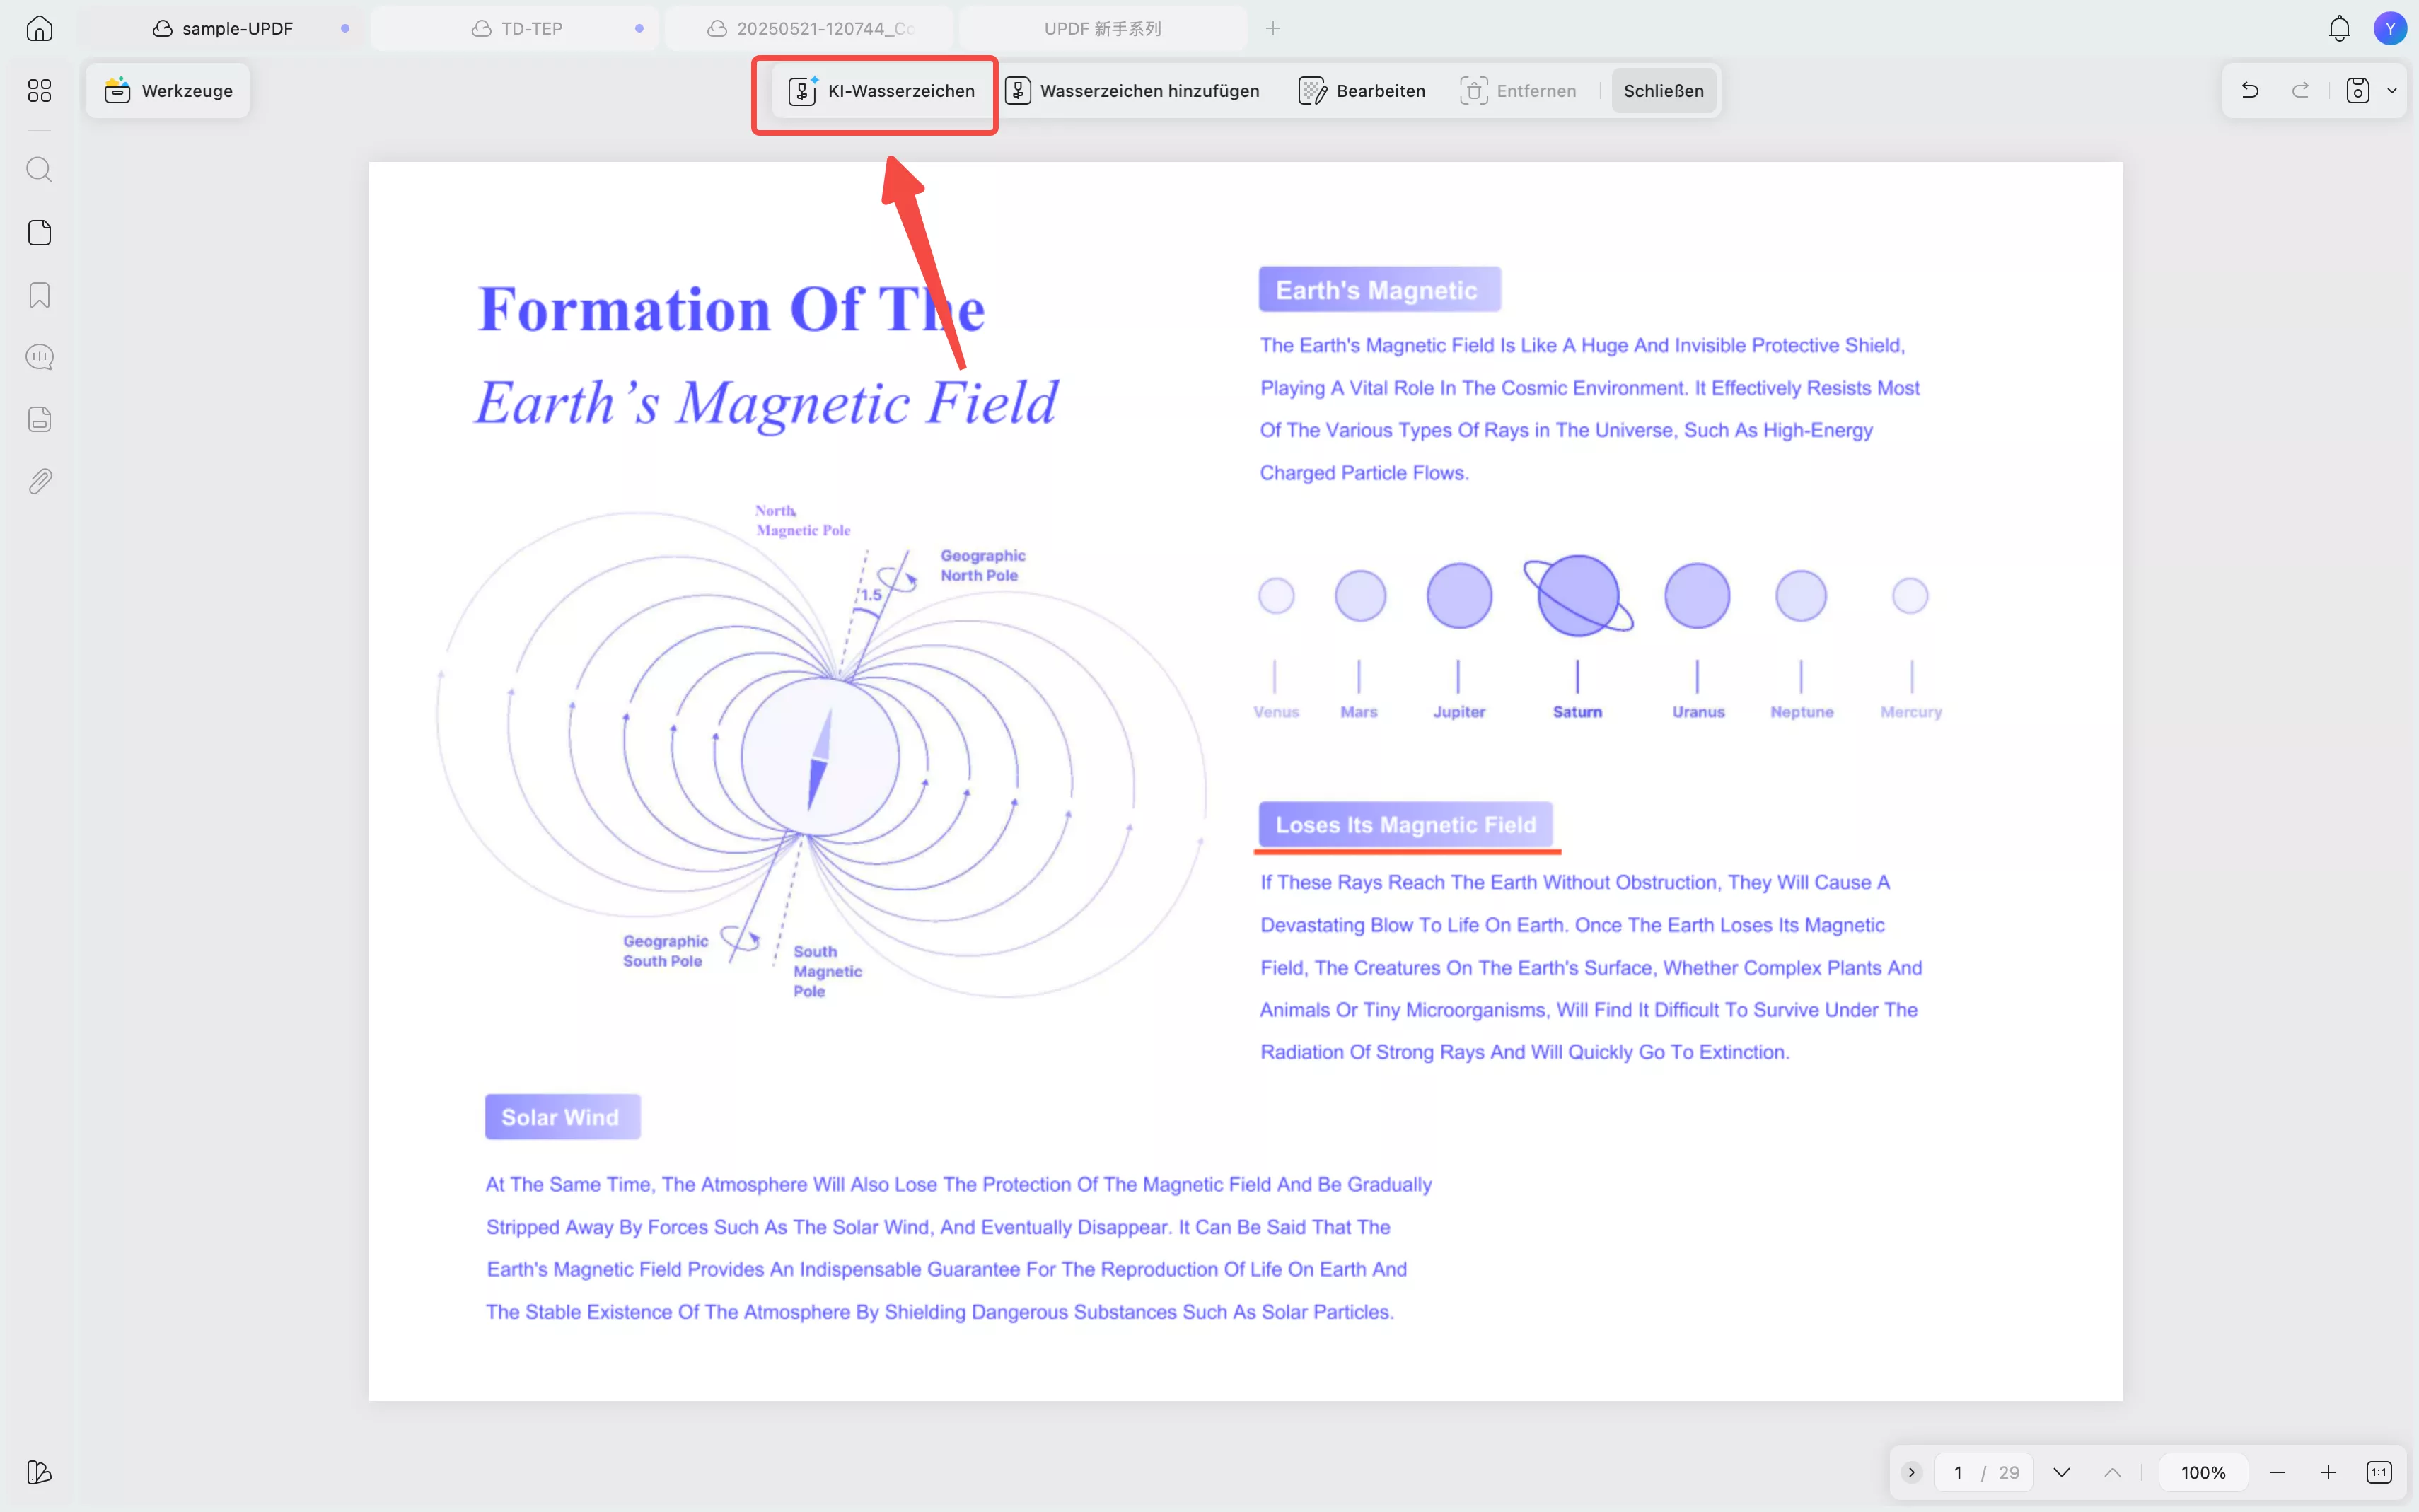This screenshot has width=2419, height=1512.
Task: Click the KI-Wasserzeichen button
Action: pyautogui.click(x=881, y=91)
